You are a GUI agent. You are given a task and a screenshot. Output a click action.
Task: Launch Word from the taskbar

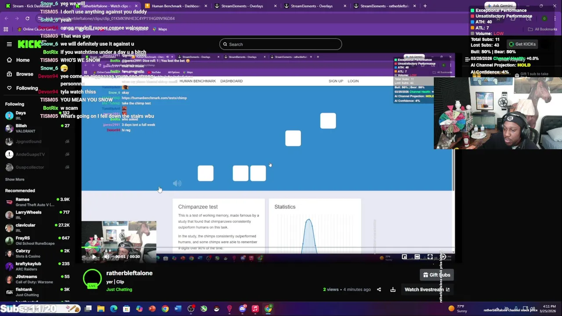(x=178, y=309)
